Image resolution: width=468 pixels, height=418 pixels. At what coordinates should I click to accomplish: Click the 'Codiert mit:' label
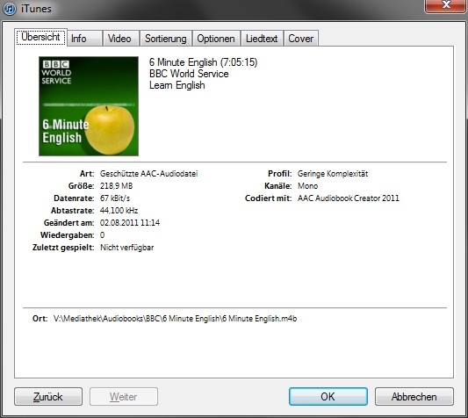(x=269, y=198)
